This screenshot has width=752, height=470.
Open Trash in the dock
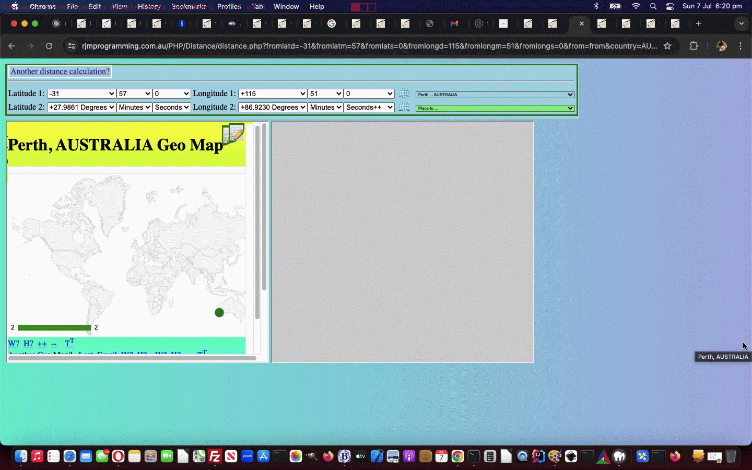731,456
